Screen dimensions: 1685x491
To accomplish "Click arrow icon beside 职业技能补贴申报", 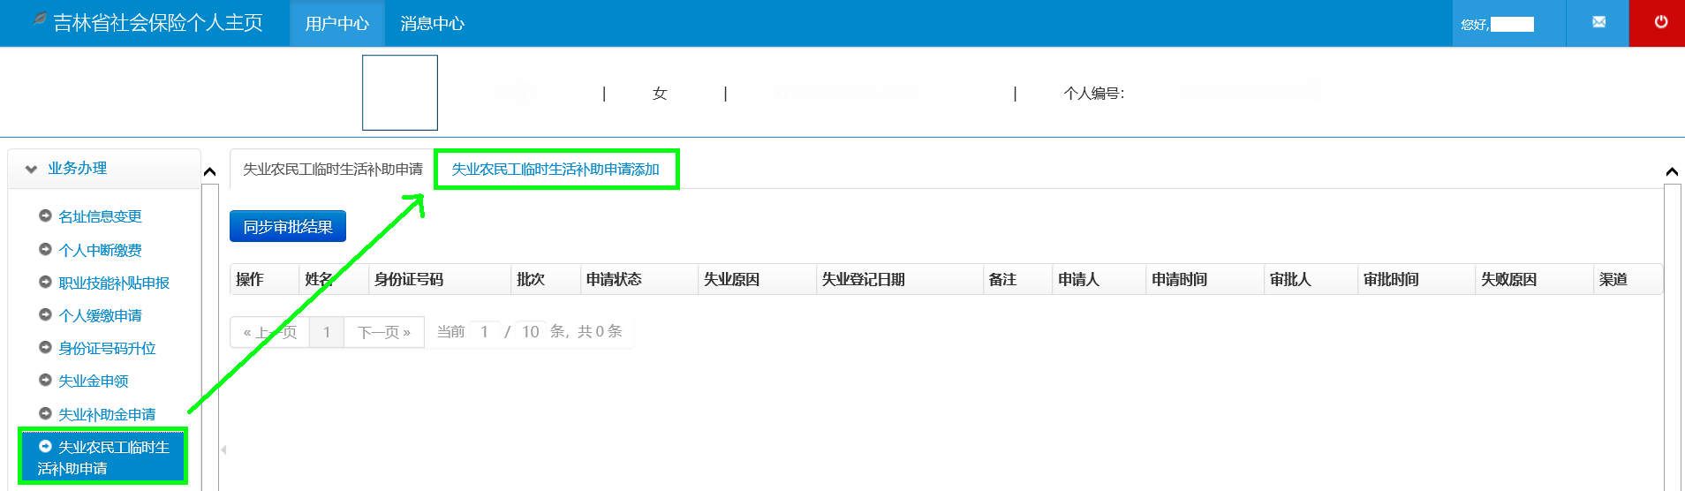I will click(x=45, y=282).
